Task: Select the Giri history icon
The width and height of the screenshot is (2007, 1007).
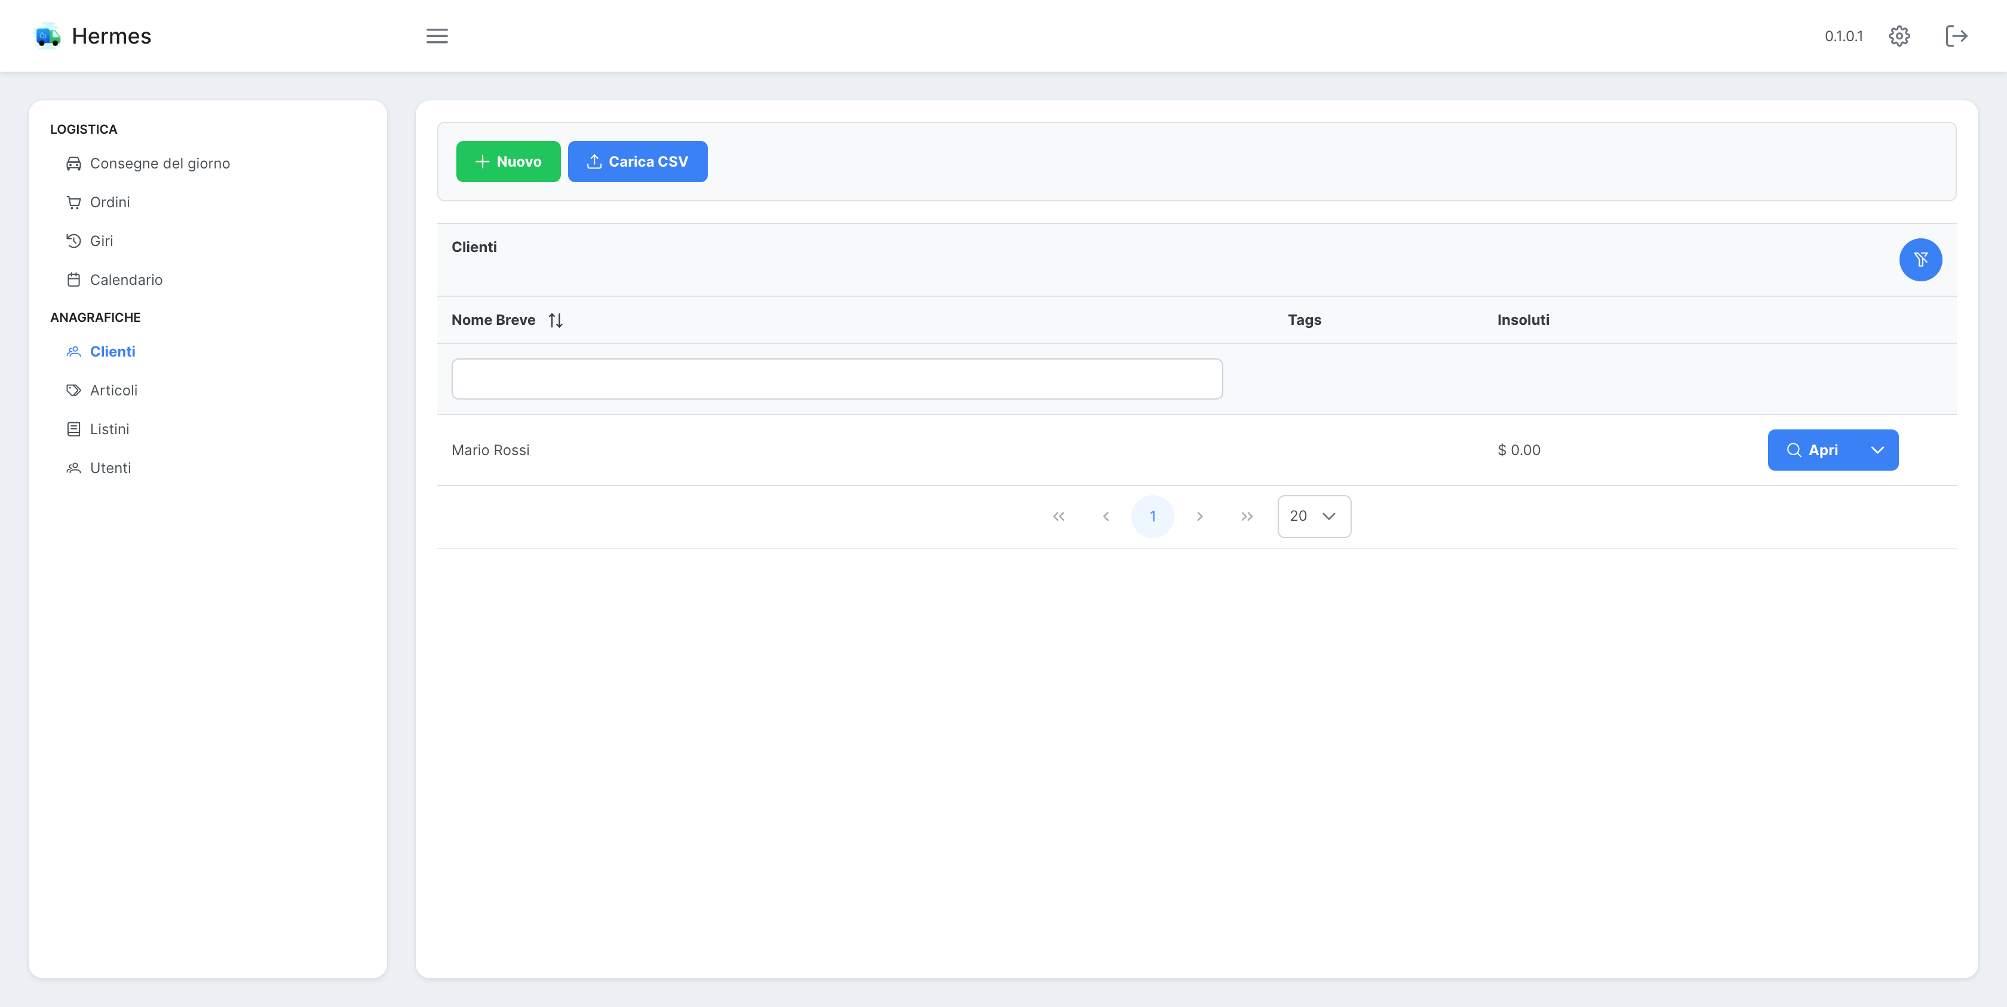Action: pos(73,241)
